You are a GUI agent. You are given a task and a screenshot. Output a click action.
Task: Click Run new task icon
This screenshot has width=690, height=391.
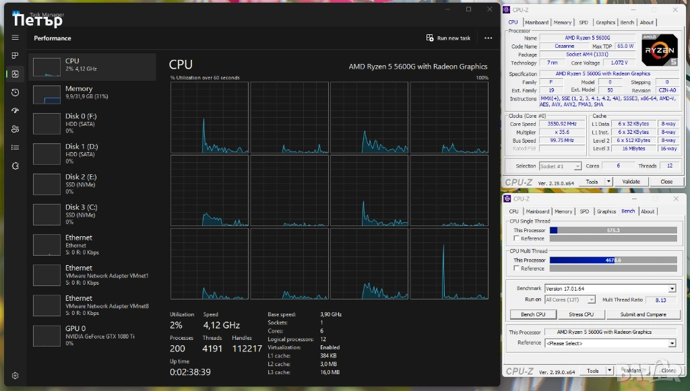pos(430,38)
